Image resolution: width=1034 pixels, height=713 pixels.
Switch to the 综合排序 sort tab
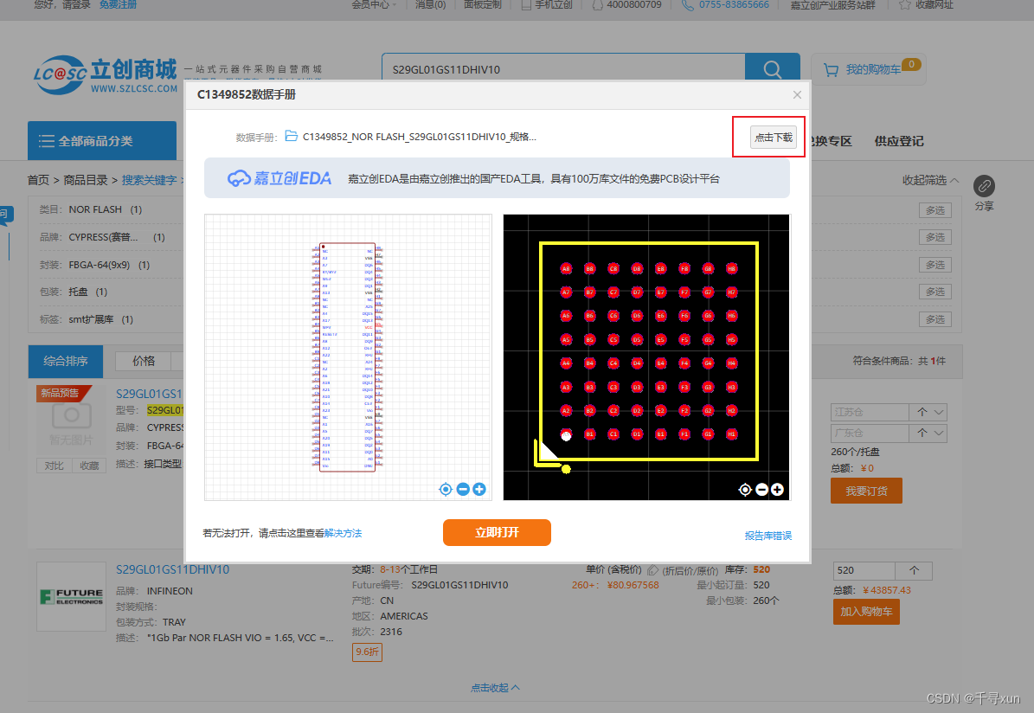click(66, 361)
